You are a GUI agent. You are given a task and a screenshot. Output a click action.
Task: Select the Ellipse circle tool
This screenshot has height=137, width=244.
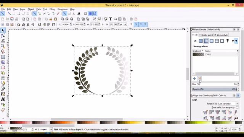(3, 67)
